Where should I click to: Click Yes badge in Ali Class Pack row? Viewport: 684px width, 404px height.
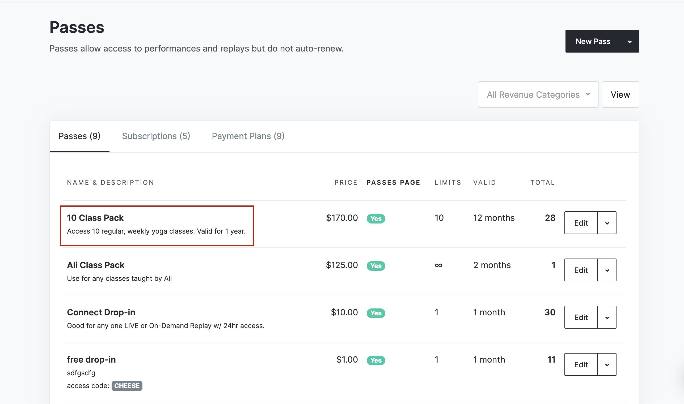click(376, 266)
